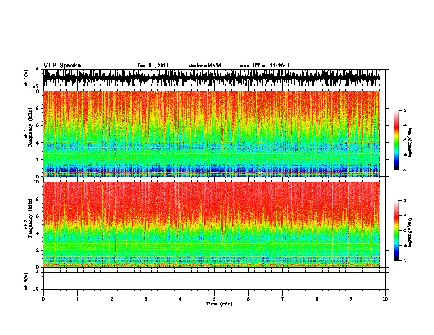Click the date label "Jan. 8, 2021"

click(153, 66)
